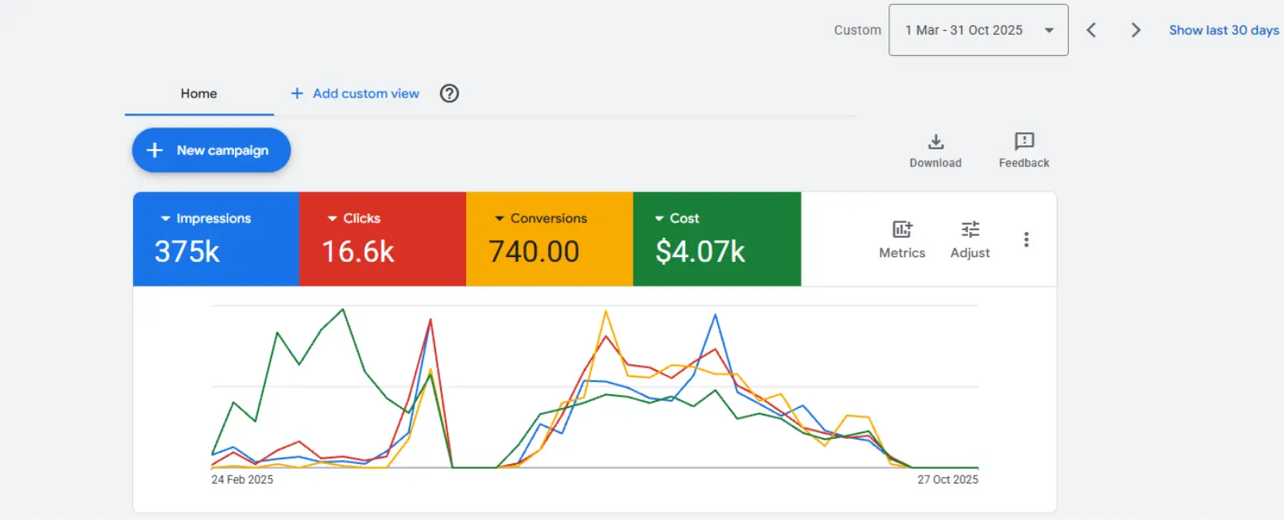
Task: Expand the Cost metric dropdown
Action: tap(677, 218)
